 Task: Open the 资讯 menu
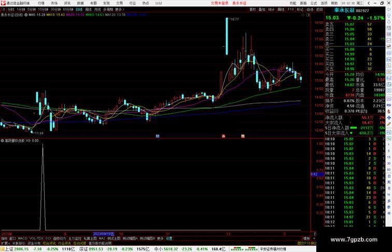tap(67, 3)
